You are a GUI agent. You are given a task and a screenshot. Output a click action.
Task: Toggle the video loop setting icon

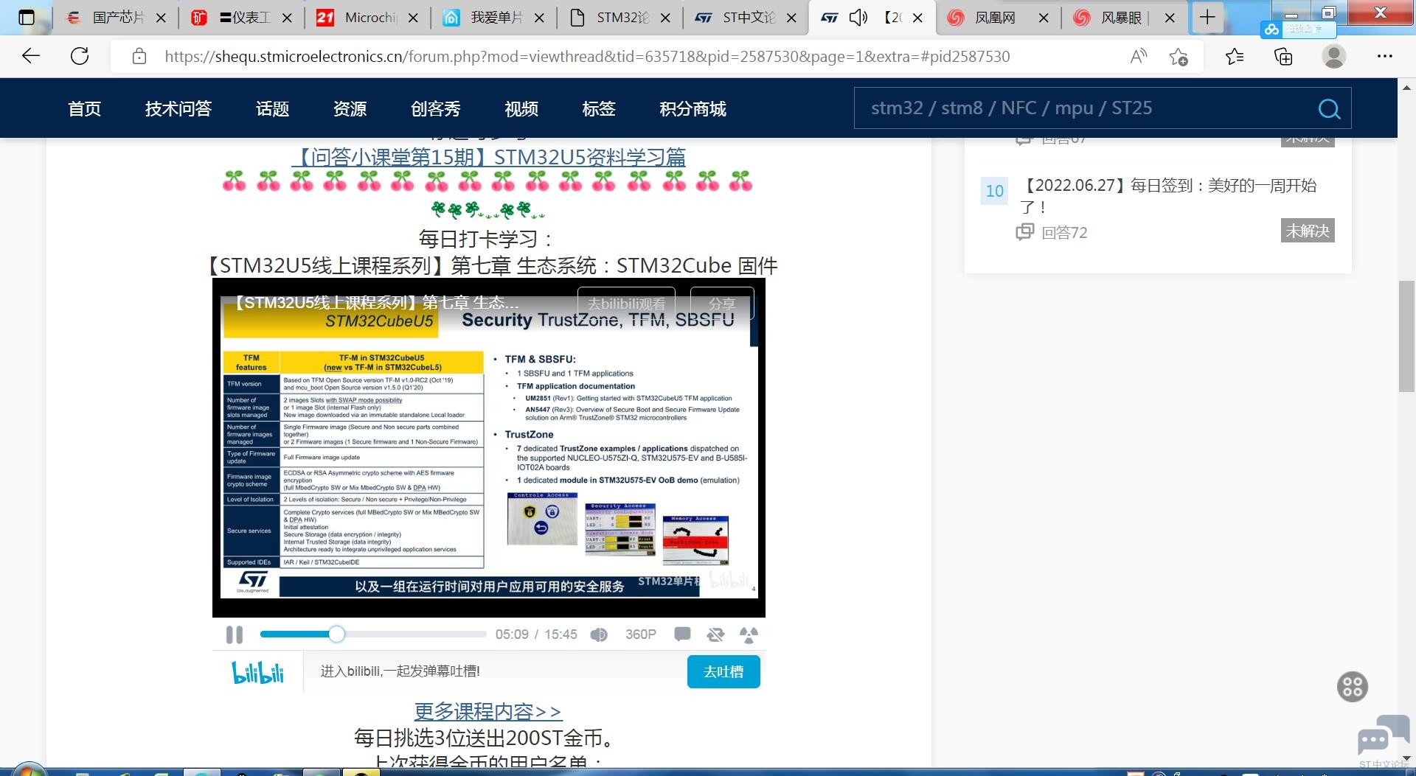click(x=715, y=635)
